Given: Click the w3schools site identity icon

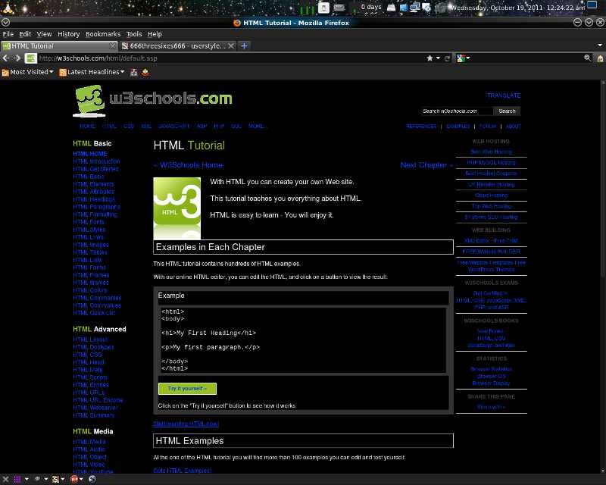Looking at the screenshot, I should point(31,58).
